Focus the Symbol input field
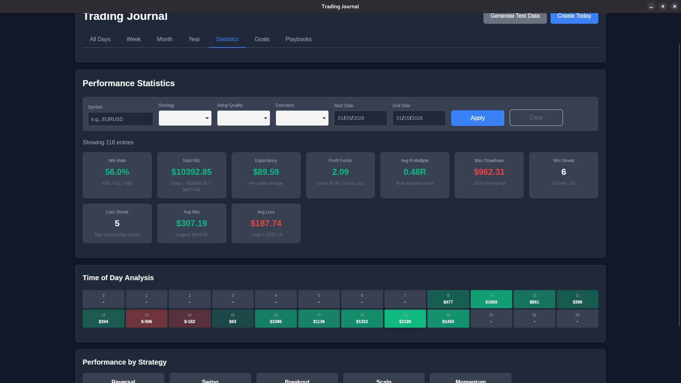This screenshot has width=681, height=383. pyautogui.click(x=120, y=119)
